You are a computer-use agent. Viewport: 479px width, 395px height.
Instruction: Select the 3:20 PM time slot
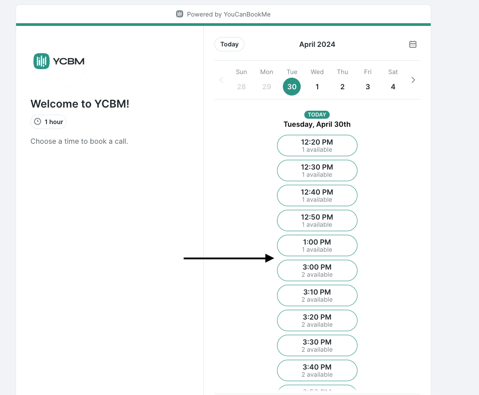(317, 320)
